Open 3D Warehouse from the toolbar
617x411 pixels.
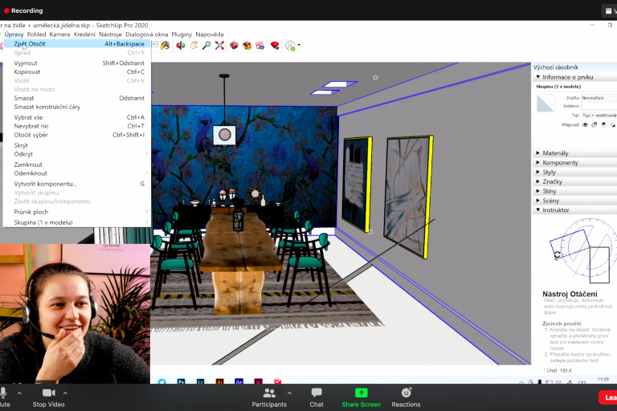[x=234, y=46]
